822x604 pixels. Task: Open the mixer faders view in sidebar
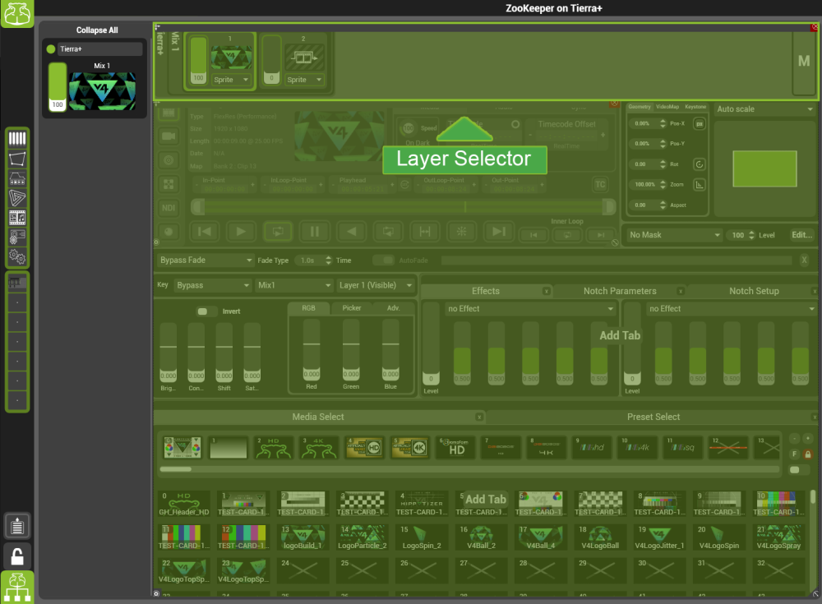16,138
